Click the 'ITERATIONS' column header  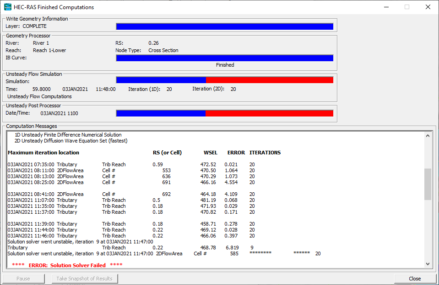[x=265, y=153]
